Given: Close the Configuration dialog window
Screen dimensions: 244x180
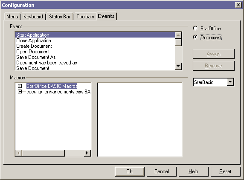Looking at the screenshot, I should (x=238, y=5).
